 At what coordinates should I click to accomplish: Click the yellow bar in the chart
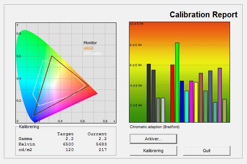[x=196, y=102]
